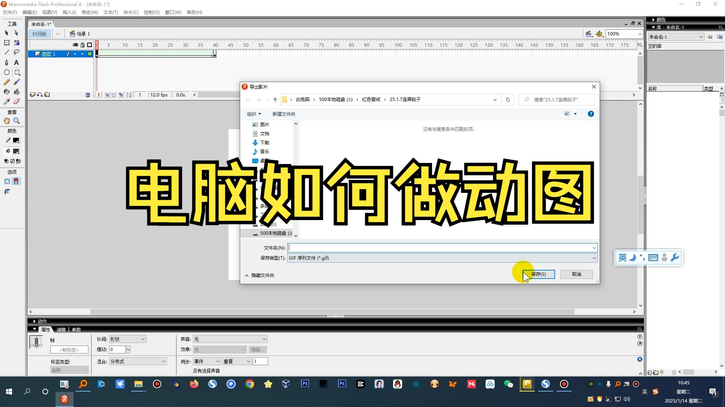Select the Rectangle tool

[17, 72]
